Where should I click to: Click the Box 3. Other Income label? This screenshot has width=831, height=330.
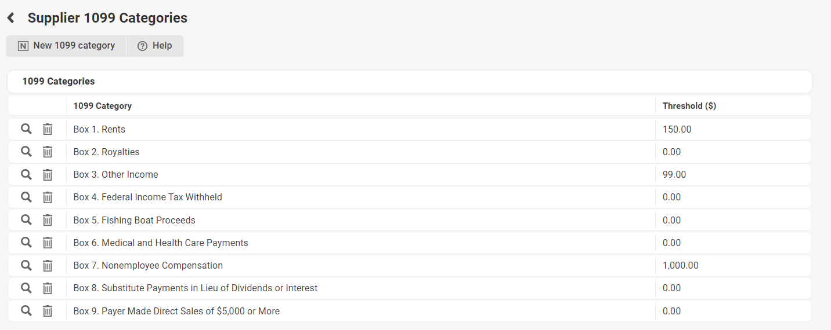115,175
